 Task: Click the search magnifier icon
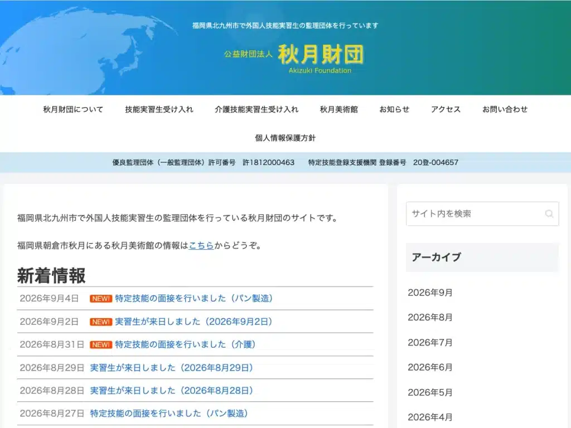(549, 213)
